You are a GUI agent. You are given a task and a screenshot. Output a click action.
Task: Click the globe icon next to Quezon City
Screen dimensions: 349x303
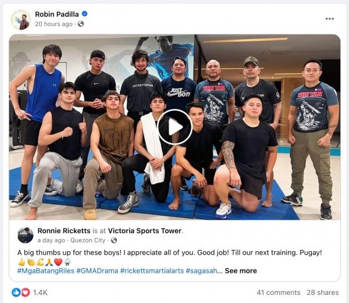tap(114, 240)
